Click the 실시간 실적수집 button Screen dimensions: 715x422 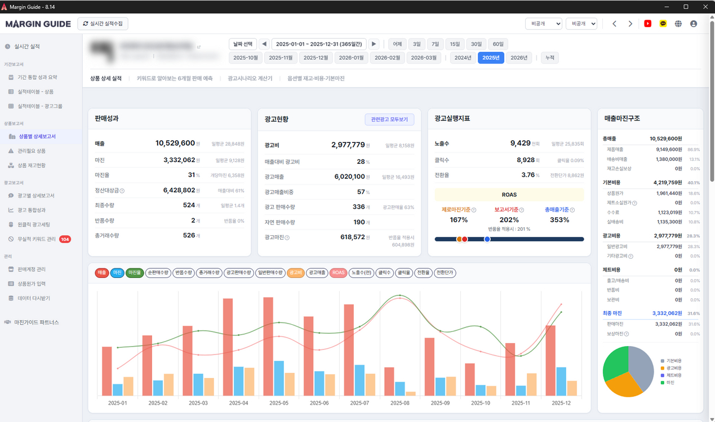(103, 24)
